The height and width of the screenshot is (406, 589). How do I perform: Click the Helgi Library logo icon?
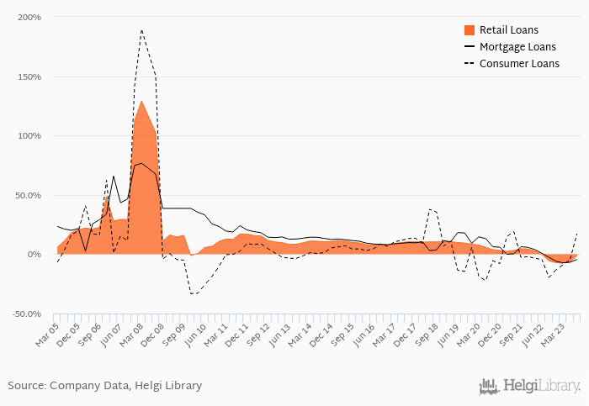pyautogui.click(x=487, y=386)
